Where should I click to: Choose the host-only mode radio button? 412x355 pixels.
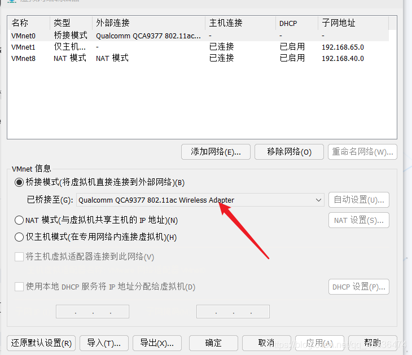19,237
